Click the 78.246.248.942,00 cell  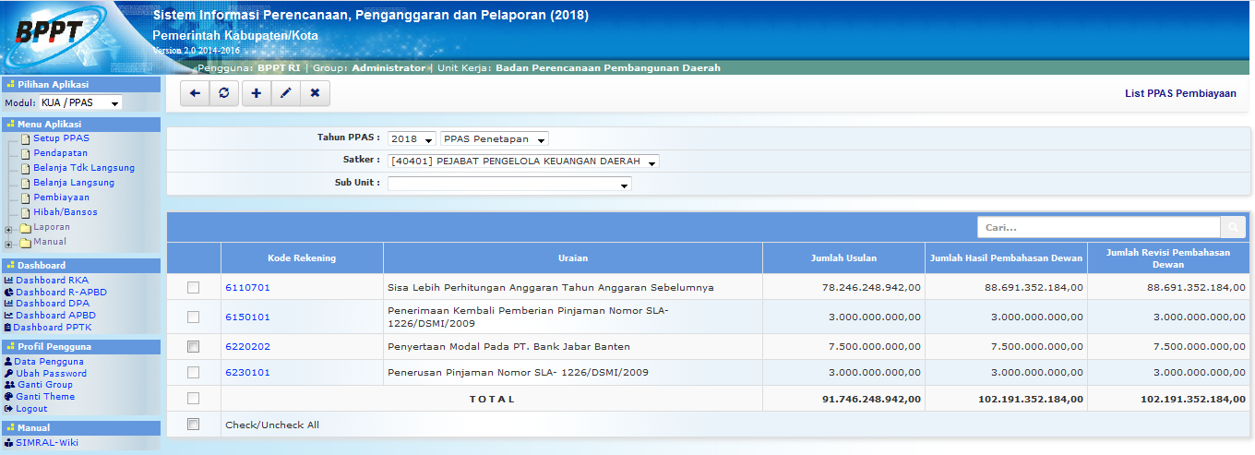843,287
